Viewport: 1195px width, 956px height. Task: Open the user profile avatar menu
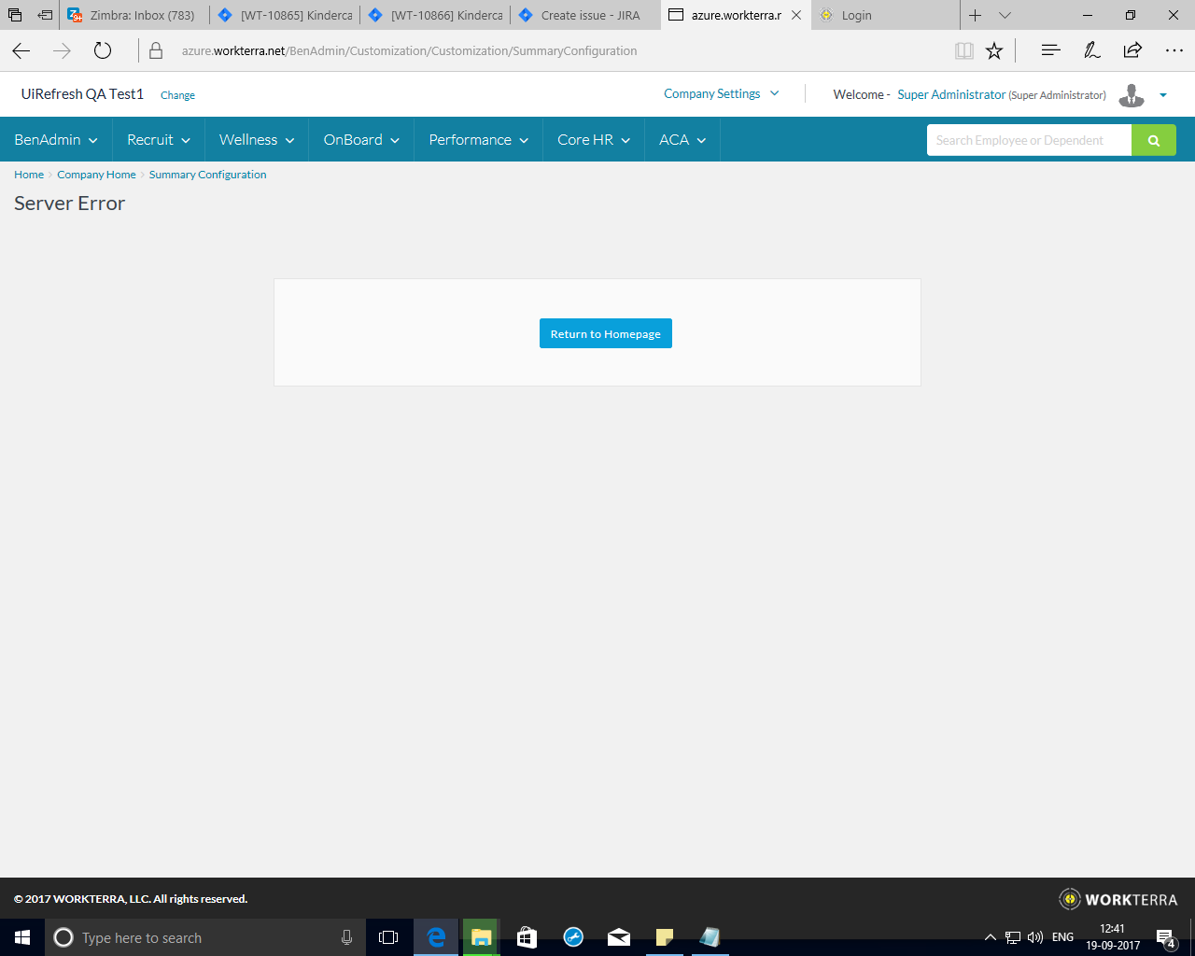click(x=1132, y=94)
